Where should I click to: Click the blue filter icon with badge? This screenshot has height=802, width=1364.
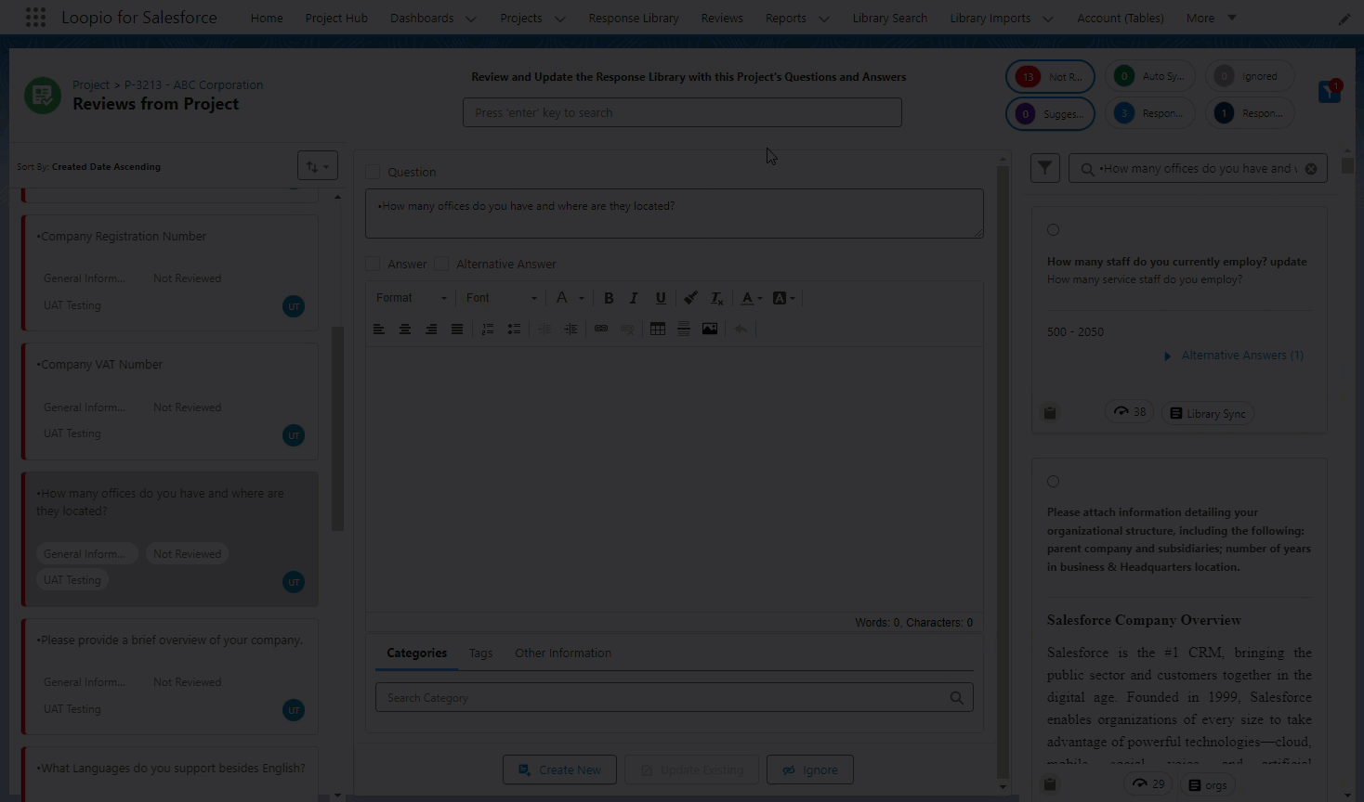1330,91
